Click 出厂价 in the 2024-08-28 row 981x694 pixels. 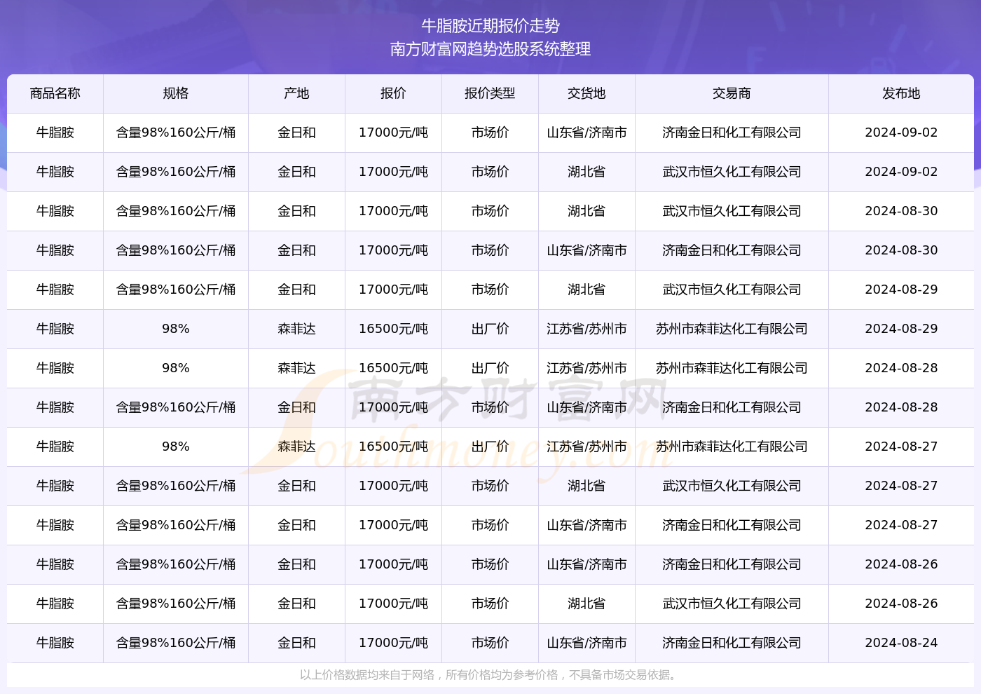[490, 368]
